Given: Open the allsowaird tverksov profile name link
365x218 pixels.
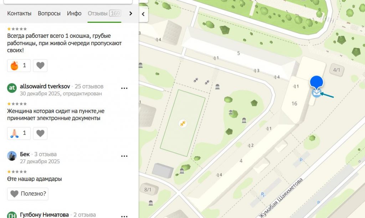Looking at the screenshot, I should [x=45, y=86].
